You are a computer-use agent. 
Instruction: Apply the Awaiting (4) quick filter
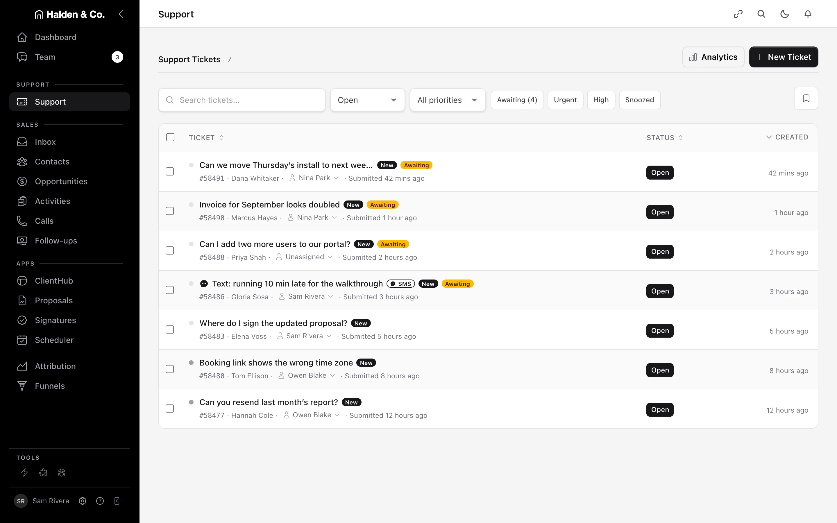[517, 100]
